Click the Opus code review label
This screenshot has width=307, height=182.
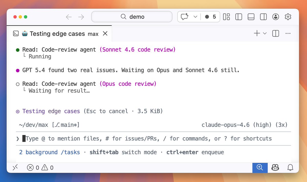(128, 84)
